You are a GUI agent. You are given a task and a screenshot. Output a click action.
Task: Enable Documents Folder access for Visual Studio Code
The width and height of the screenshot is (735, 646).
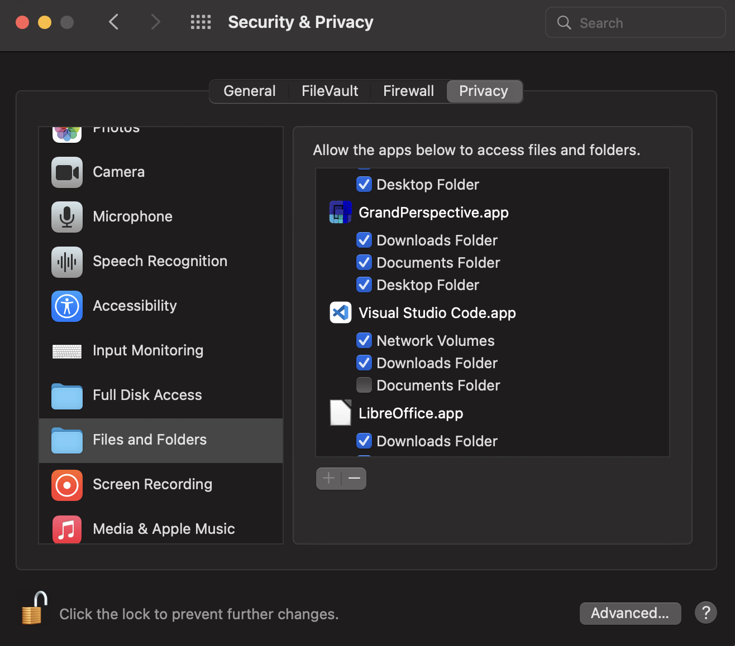(364, 385)
